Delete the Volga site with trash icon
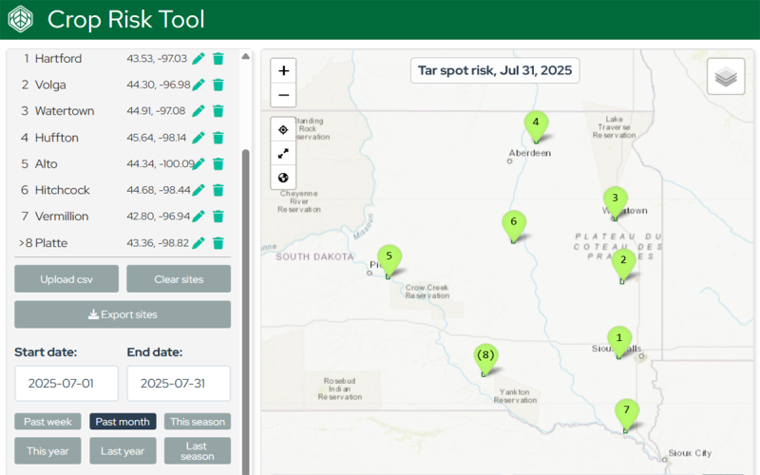The image size is (760, 475). (x=218, y=85)
